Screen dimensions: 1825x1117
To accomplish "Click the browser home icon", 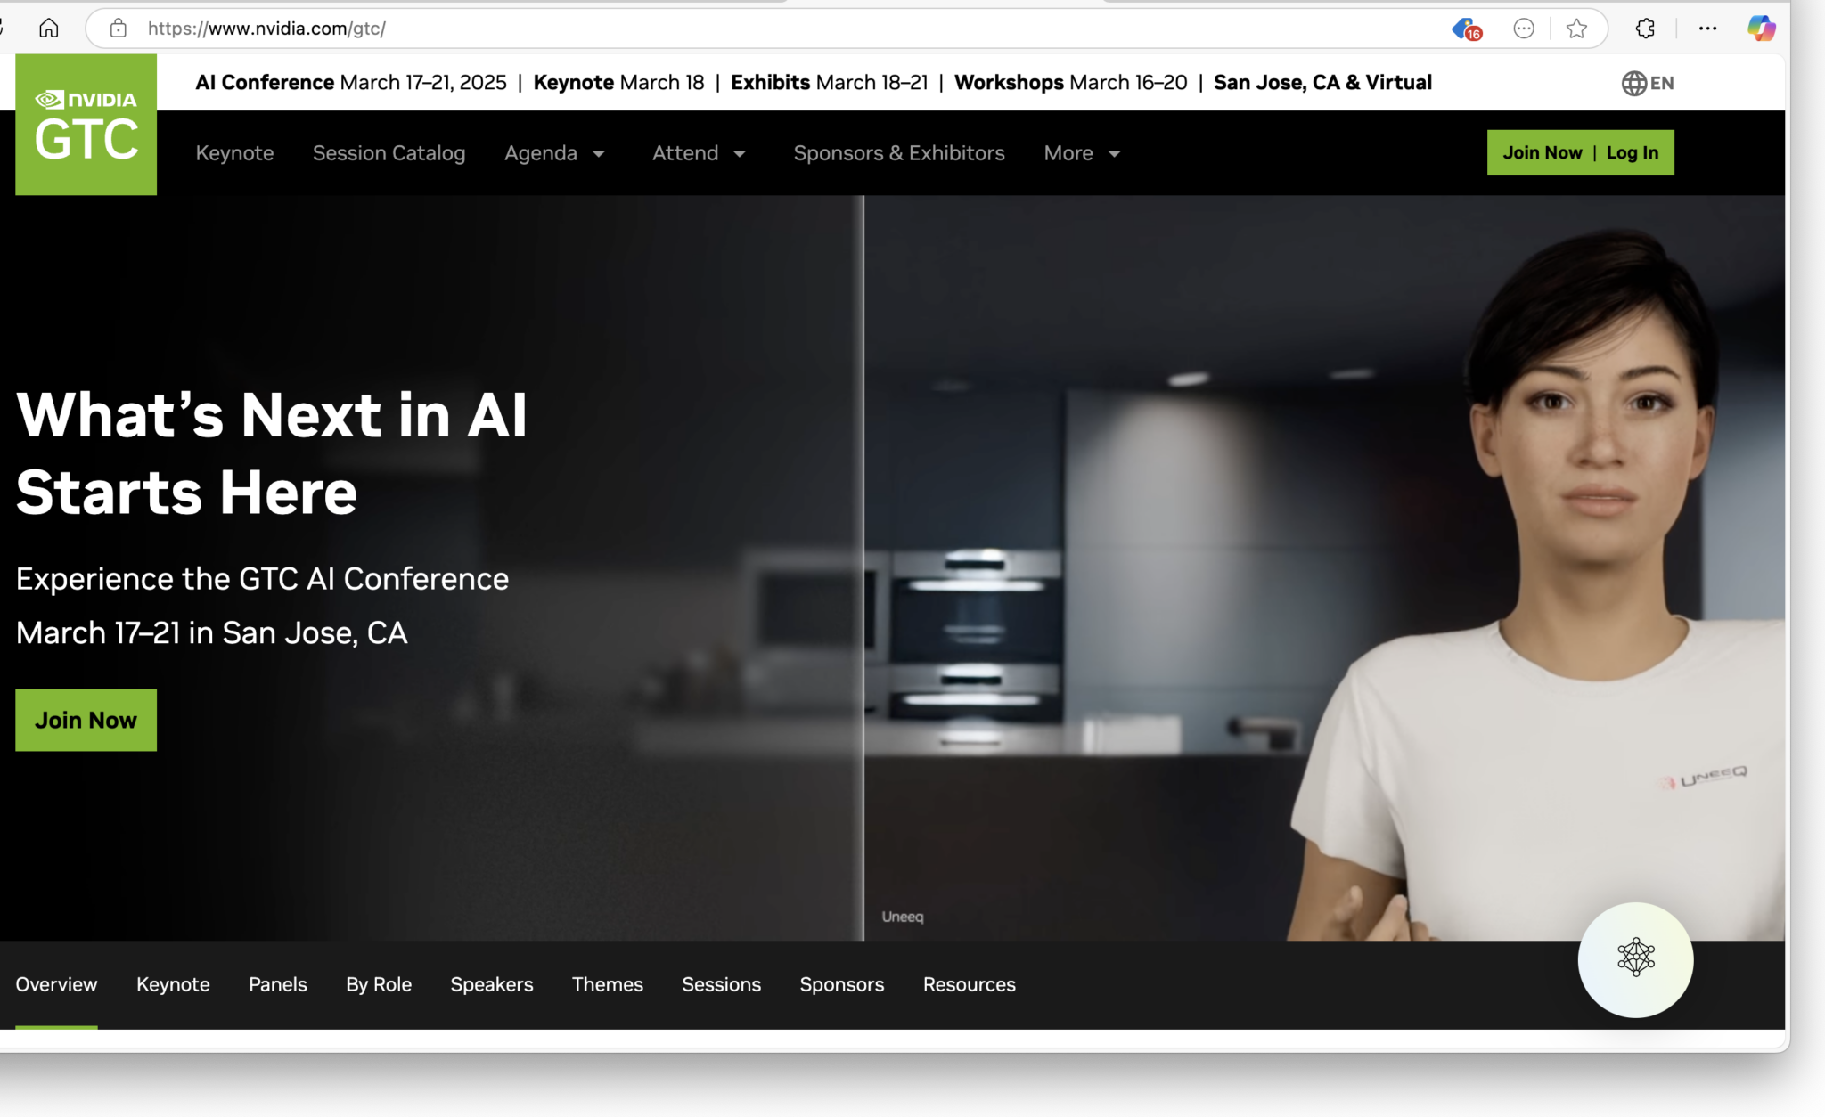I will 49,29.
